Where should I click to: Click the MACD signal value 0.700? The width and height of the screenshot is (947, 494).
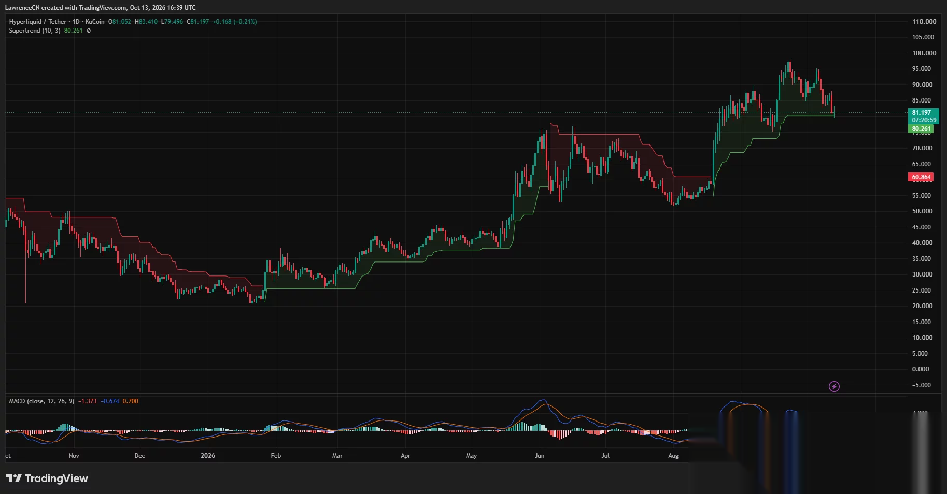pos(131,401)
